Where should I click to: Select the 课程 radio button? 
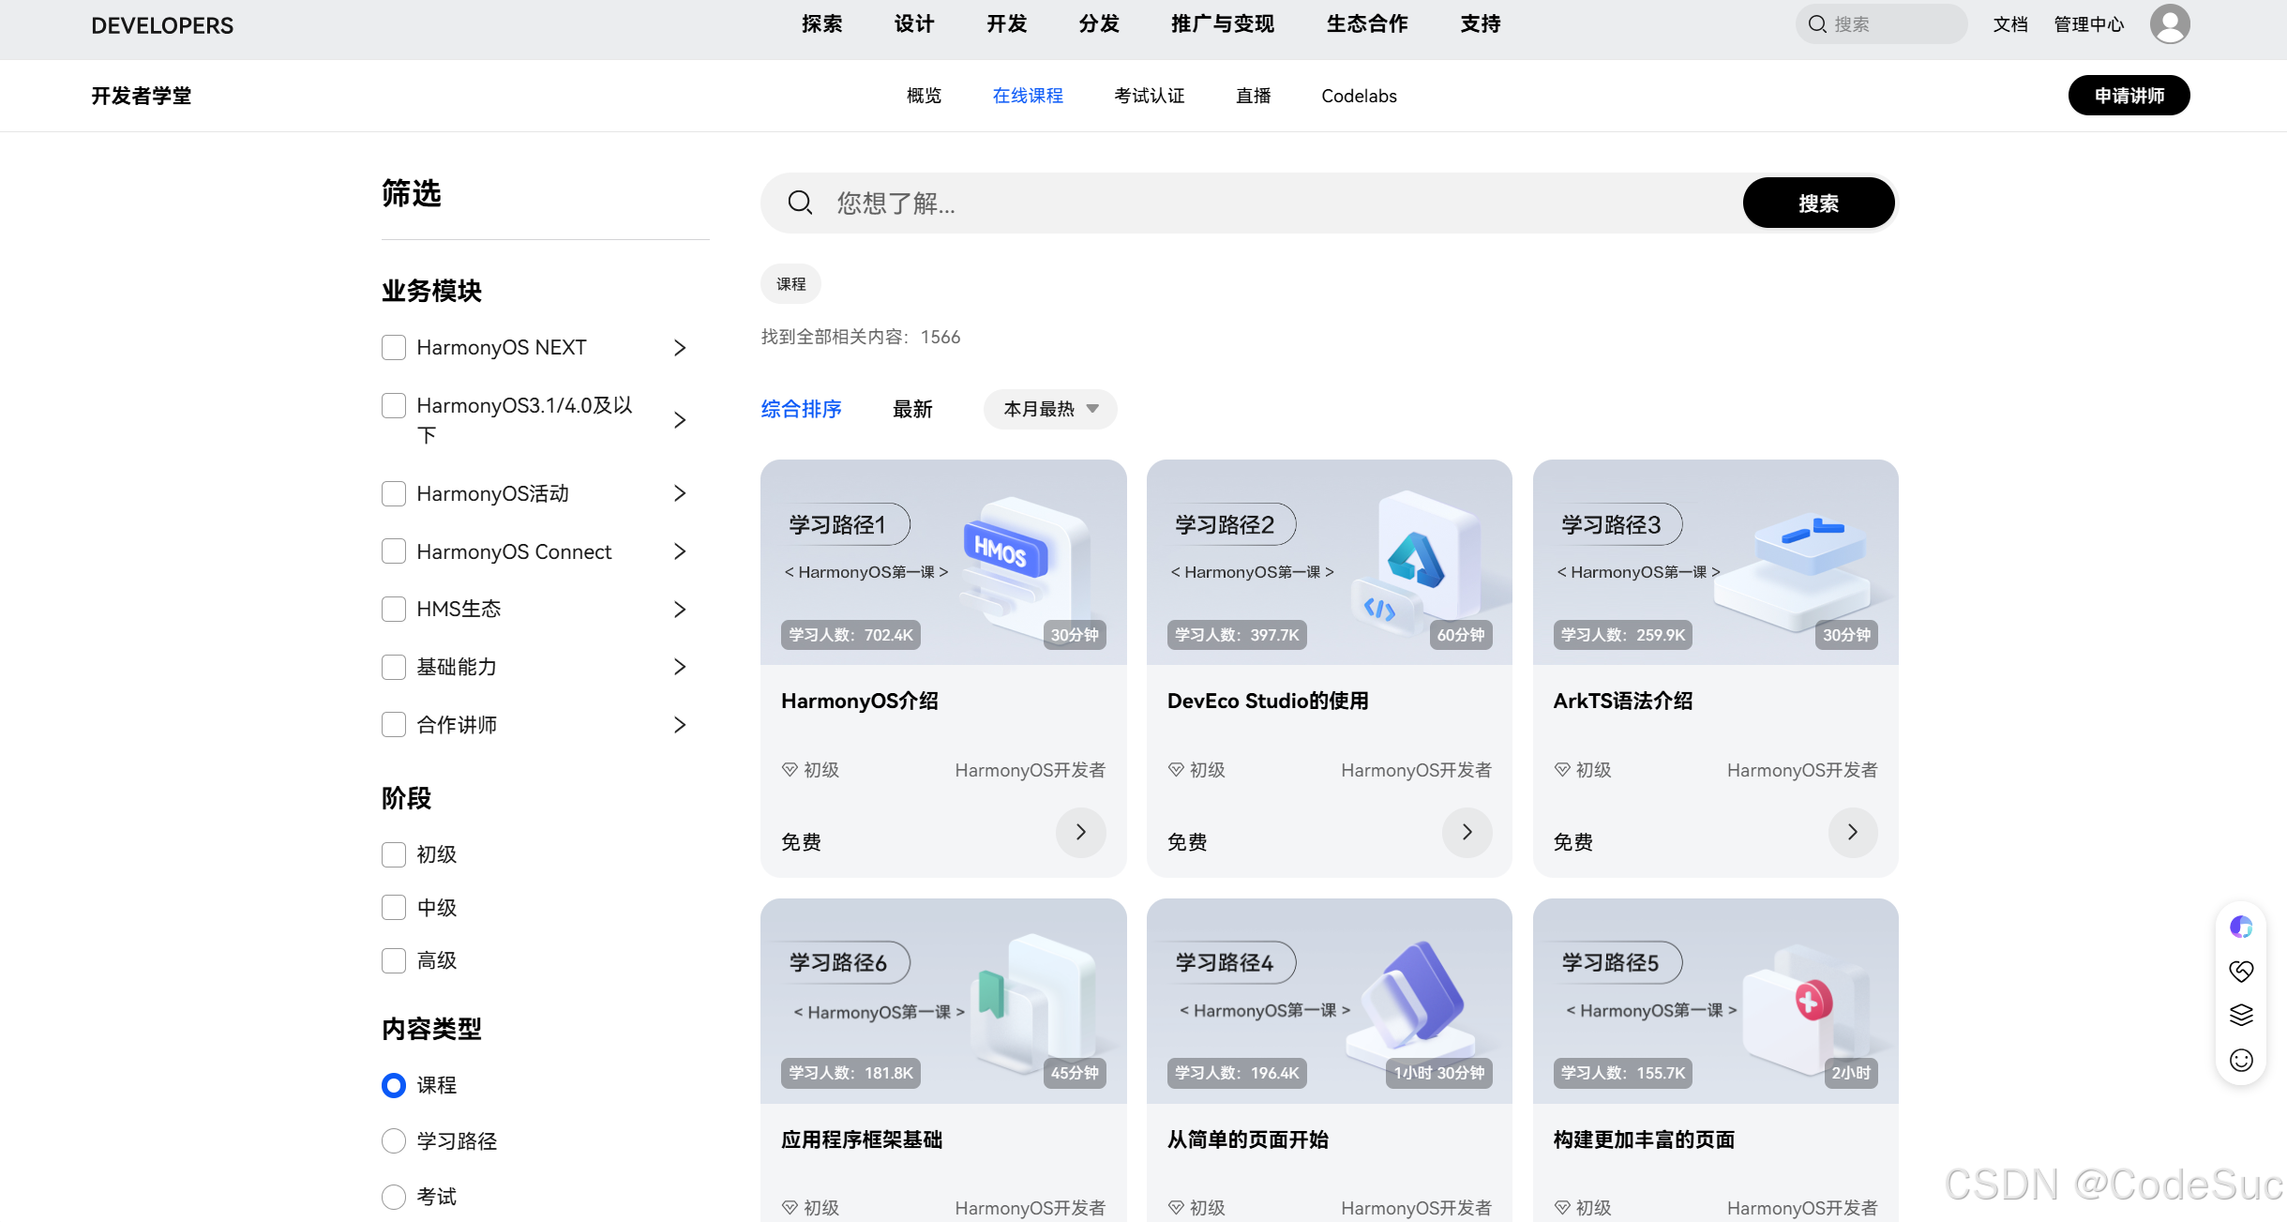tap(393, 1085)
